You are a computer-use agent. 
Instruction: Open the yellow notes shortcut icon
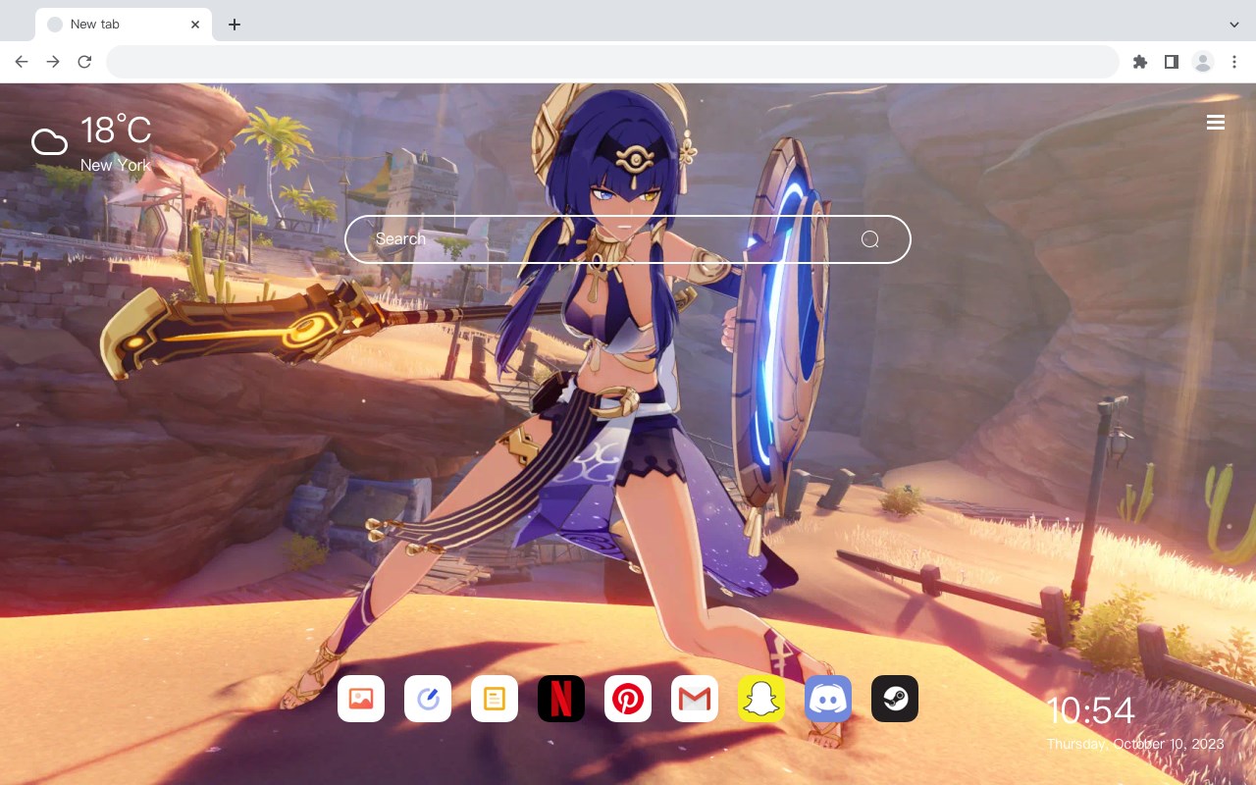(495, 699)
